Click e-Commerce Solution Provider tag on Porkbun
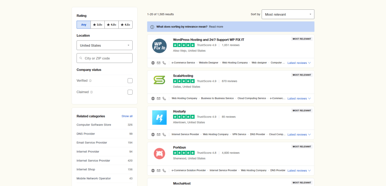The width and height of the screenshot is (386, 186). [188, 171]
